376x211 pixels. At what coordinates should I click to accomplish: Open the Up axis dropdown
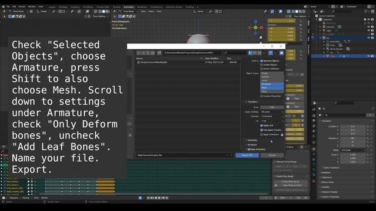pyautogui.click(x=272, y=121)
